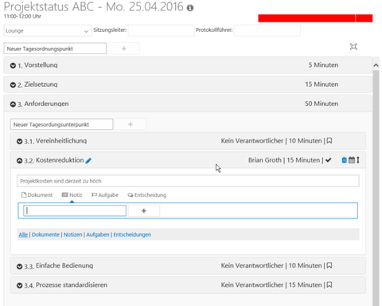Open the Lounge room dropdown

pyautogui.click(x=48, y=31)
